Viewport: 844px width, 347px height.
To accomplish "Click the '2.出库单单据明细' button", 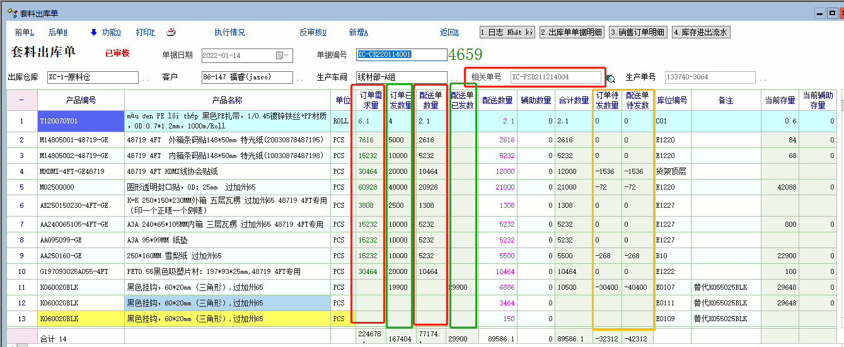I will tap(571, 33).
